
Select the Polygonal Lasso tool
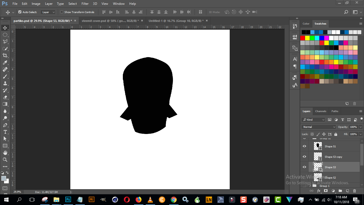(x=5, y=42)
